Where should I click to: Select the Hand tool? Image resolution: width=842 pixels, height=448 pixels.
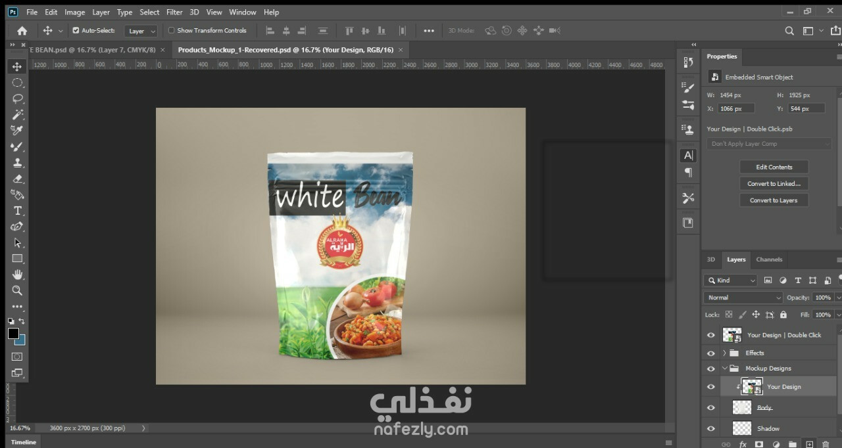pos(17,274)
